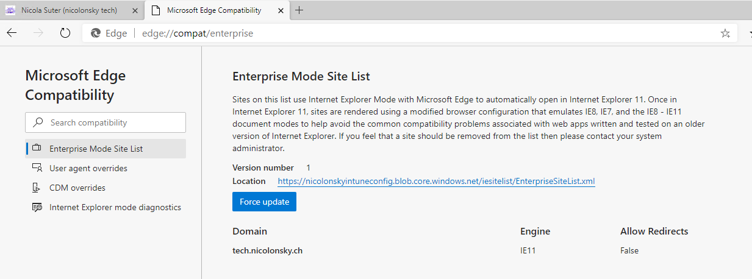Click the User agent overrides icon
Viewport: 752px width, 279px height.
coord(37,168)
